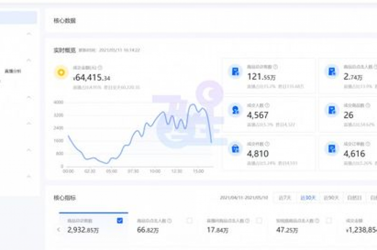Screen dimensions: 377x250
Task: Click the 4000 label on the chart axis
Action: (58, 102)
